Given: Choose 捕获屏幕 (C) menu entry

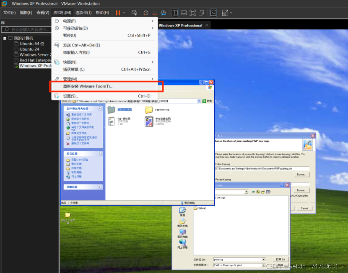Looking at the screenshot, I should point(104,70).
